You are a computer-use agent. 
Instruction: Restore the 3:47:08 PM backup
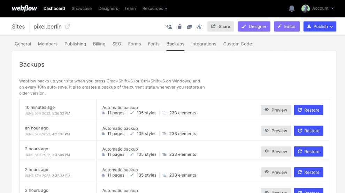(x=308, y=152)
